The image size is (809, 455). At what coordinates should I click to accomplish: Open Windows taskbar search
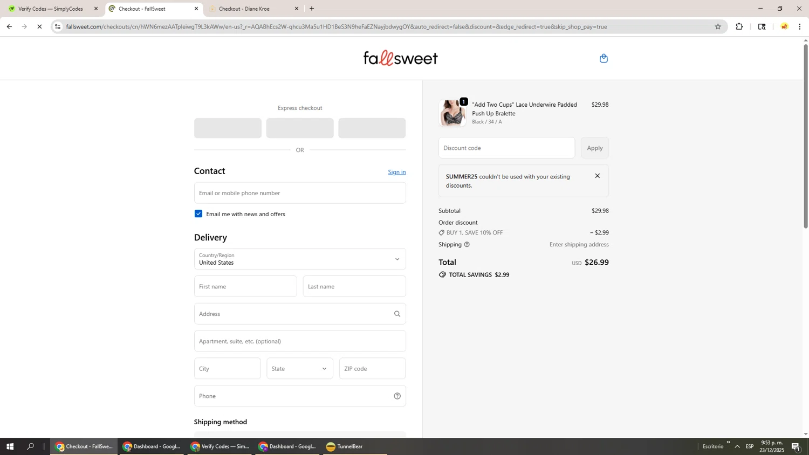[x=31, y=446]
